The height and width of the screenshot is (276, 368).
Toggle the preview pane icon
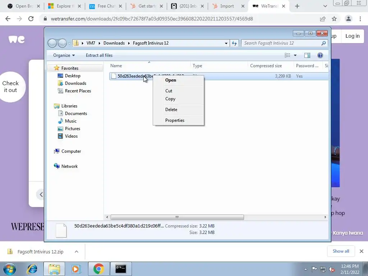point(307,55)
